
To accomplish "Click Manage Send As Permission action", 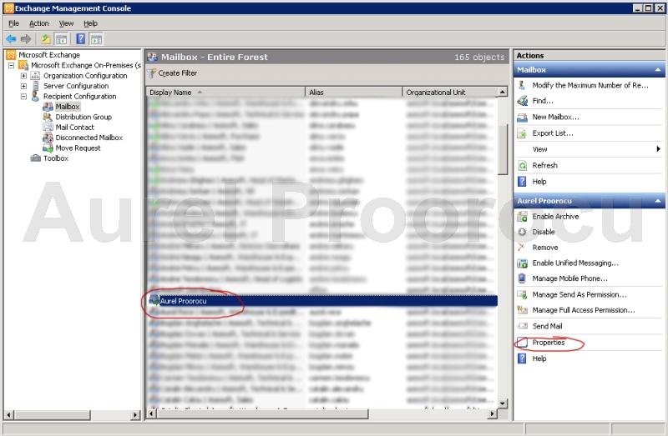I will point(579,294).
